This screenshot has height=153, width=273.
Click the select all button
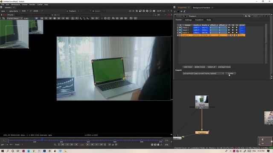click(212, 67)
